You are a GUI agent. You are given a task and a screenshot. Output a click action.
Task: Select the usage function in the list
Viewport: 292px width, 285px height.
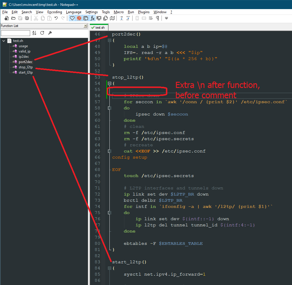(x=23, y=46)
